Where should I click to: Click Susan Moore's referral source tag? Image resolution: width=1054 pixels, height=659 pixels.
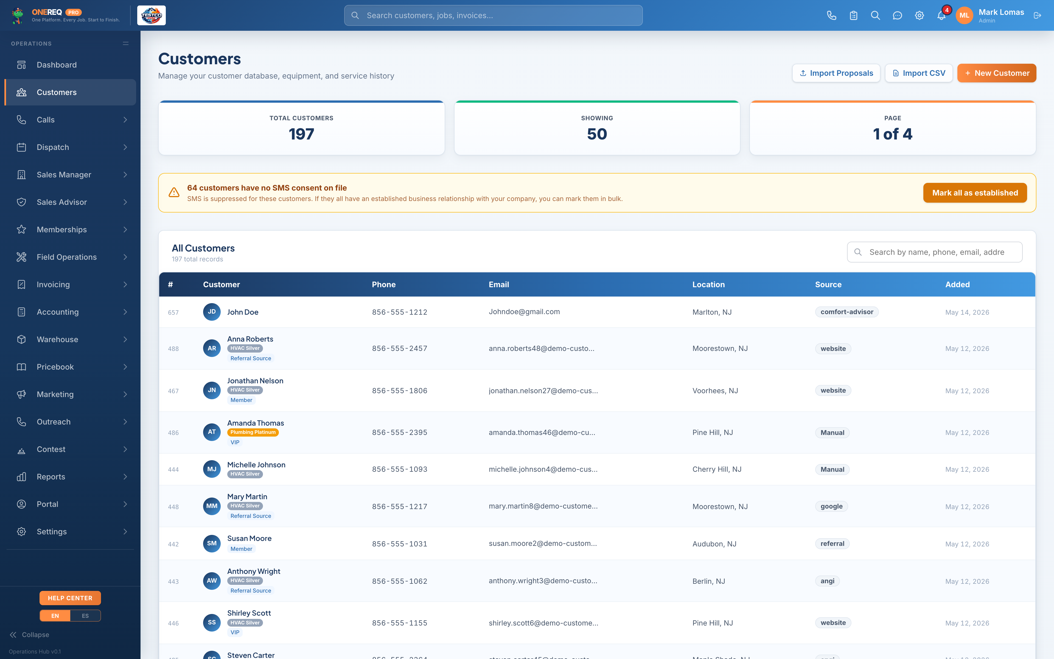[x=832, y=544]
